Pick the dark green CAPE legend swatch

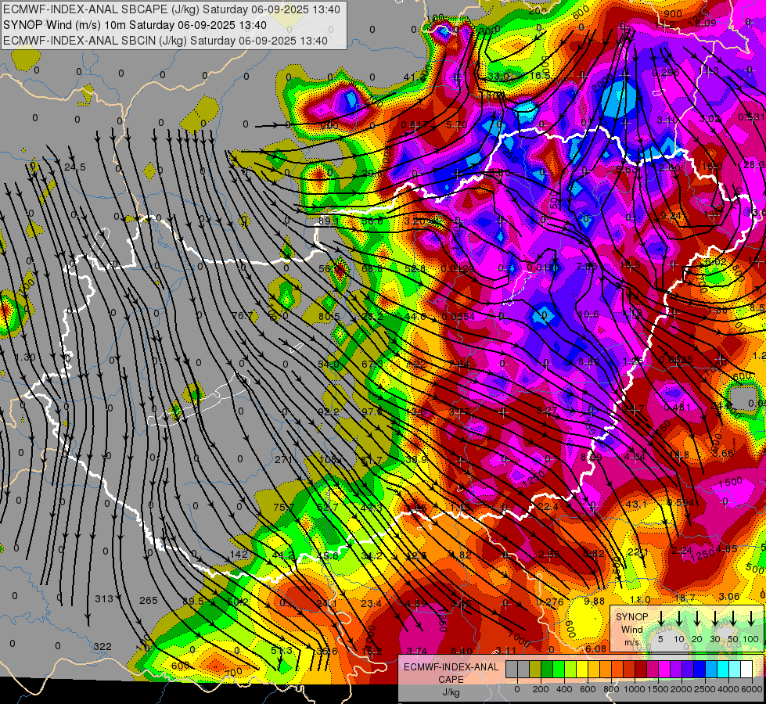coord(547,669)
